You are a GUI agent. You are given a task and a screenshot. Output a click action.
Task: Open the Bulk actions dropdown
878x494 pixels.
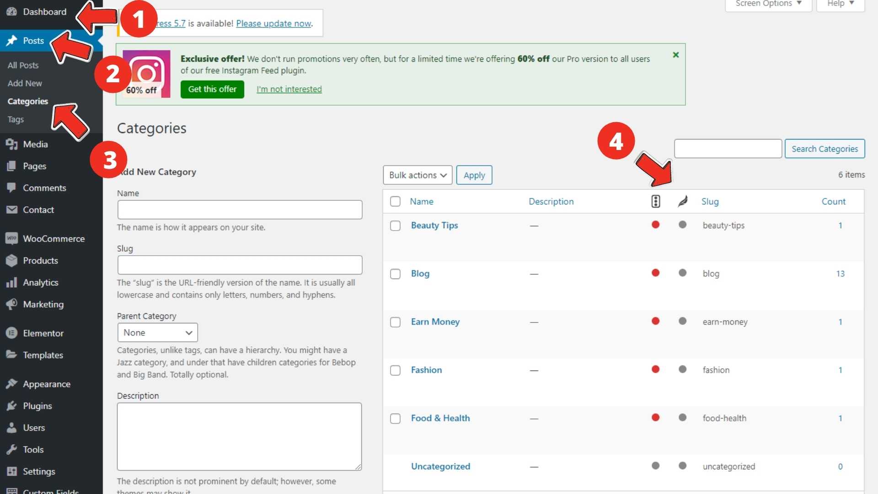(417, 175)
